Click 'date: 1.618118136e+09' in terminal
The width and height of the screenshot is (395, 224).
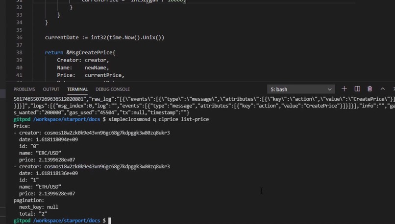49,174
